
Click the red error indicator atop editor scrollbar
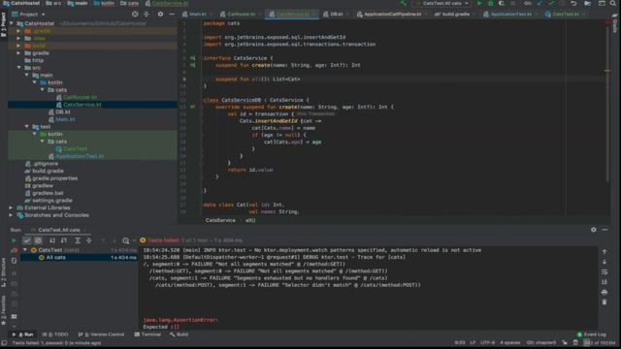coord(607,22)
